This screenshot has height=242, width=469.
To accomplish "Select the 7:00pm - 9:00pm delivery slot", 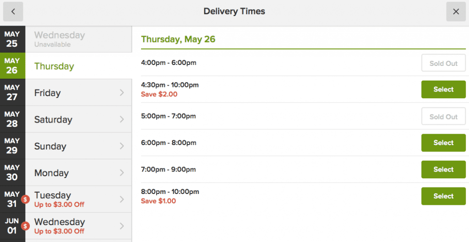I will [443, 169].
